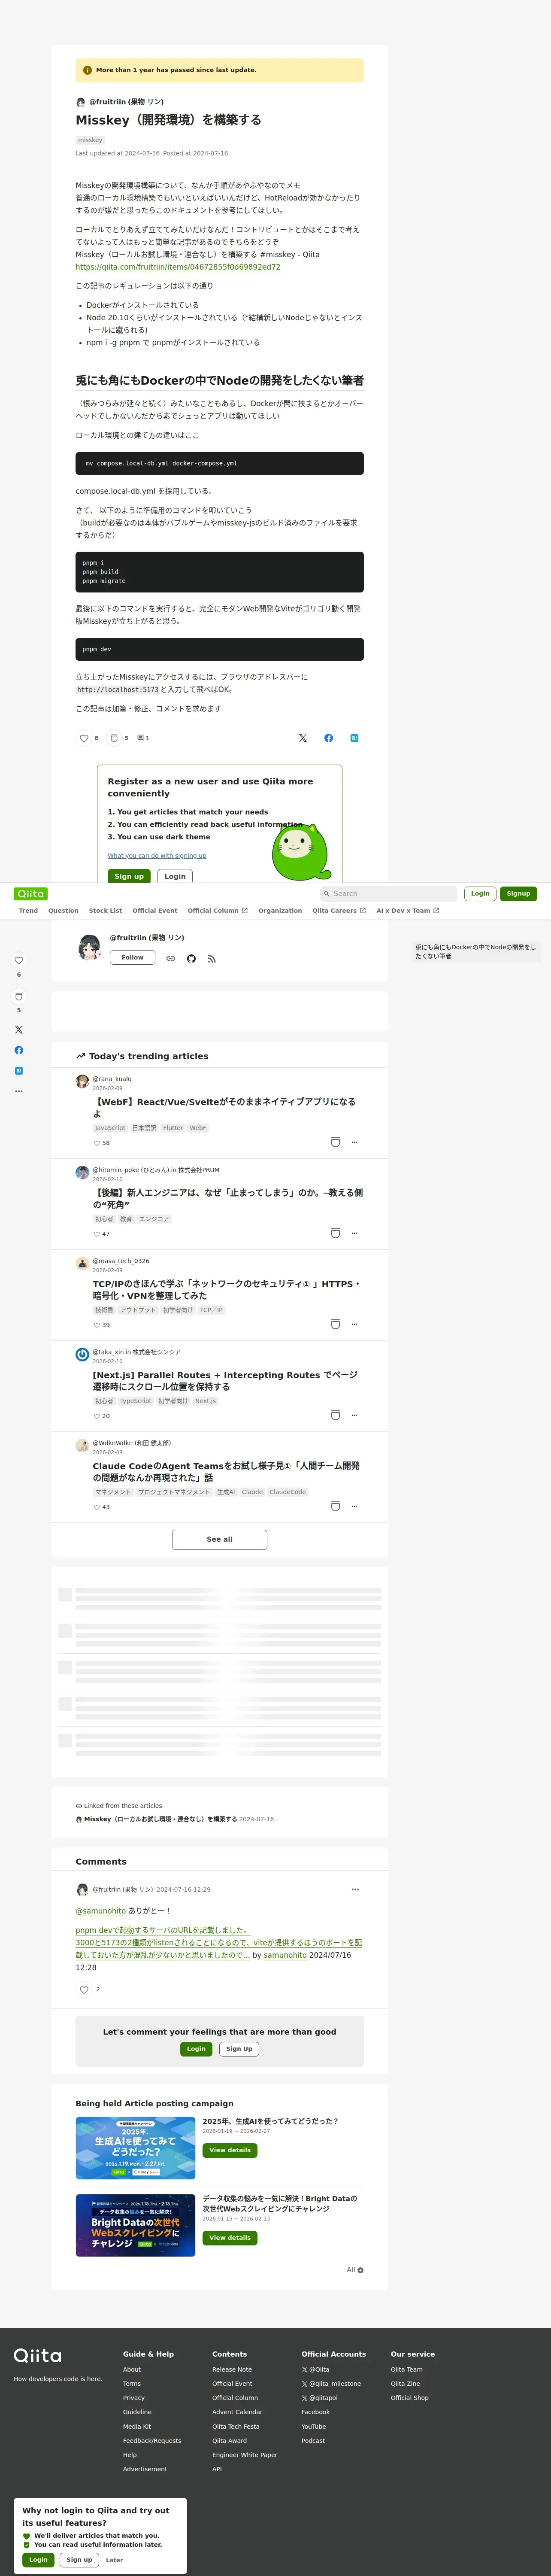Share on Facebook from the left sidebar
The image size is (551, 2576).
pos(18,1050)
